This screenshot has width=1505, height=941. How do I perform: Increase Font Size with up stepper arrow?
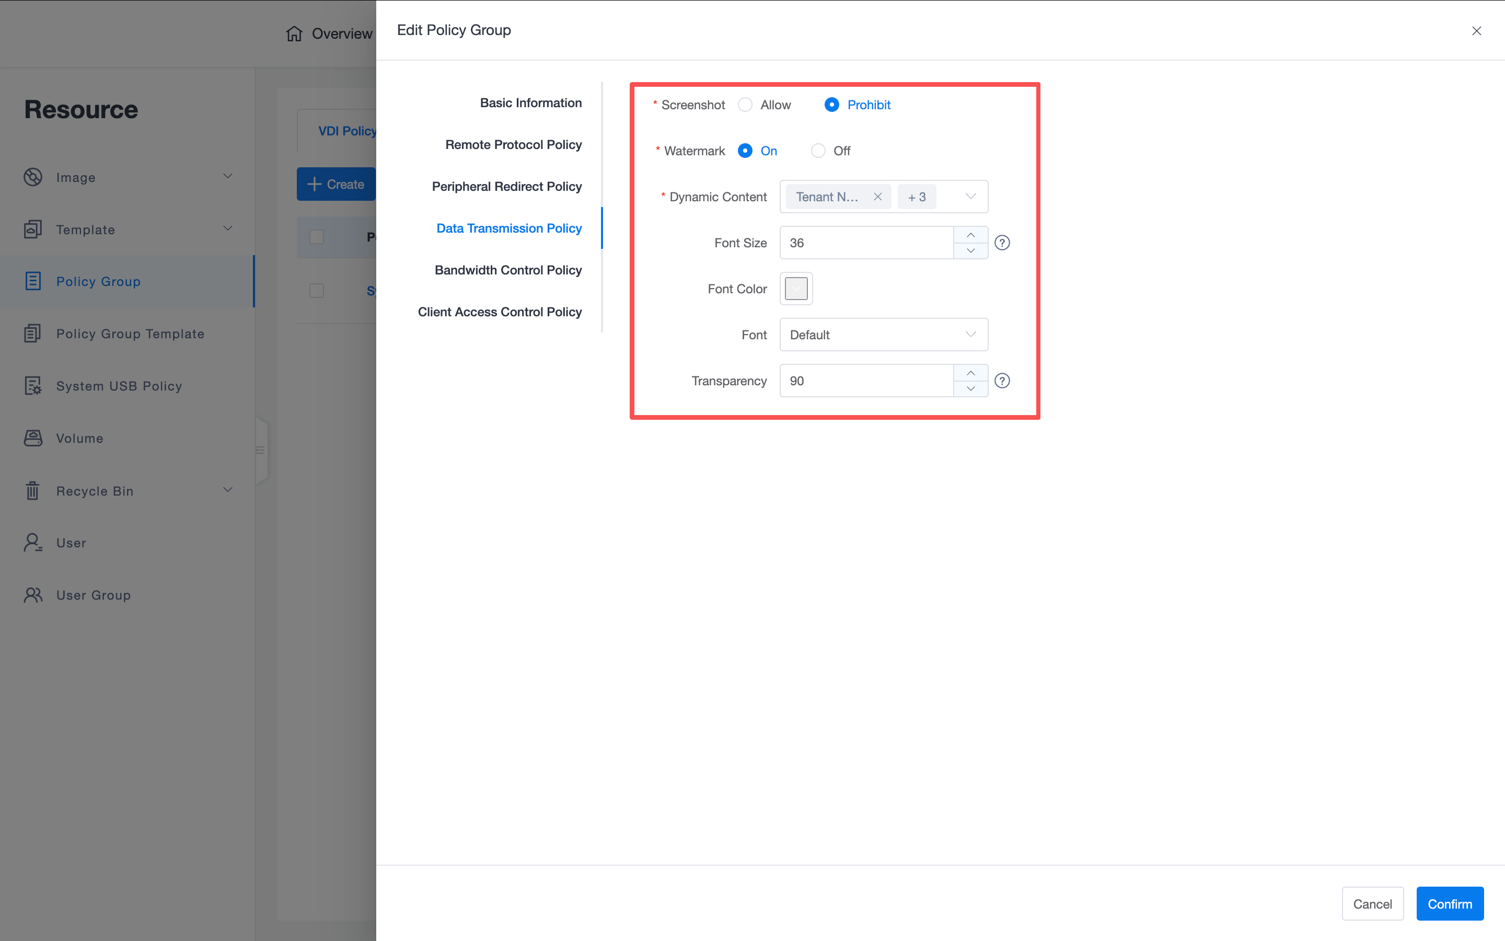pos(970,235)
